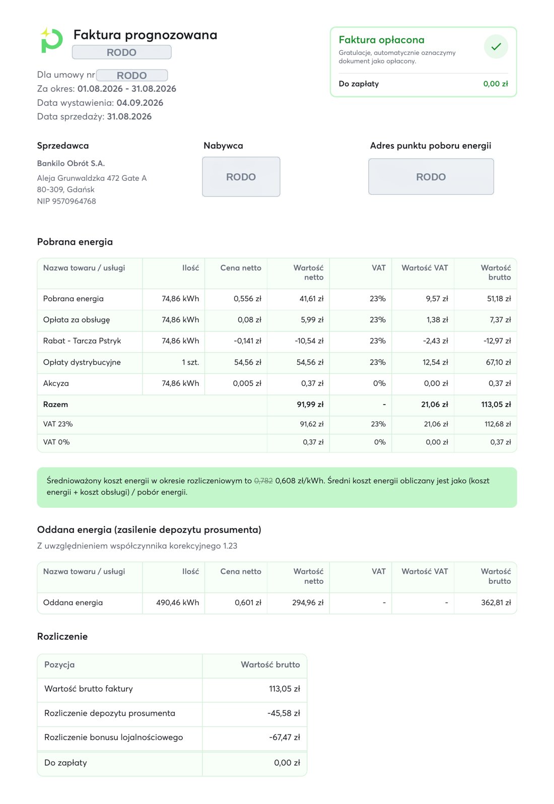Viewport: 554px width, 804px height.
Task: Click the "Rozliczenie" section heading
Action: click(62, 637)
